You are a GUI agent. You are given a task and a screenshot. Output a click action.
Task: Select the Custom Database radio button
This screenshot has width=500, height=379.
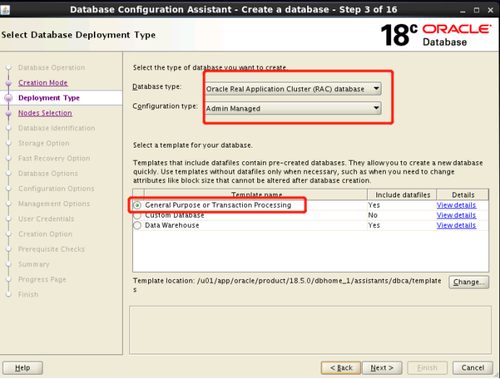click(x=137, y=216)
